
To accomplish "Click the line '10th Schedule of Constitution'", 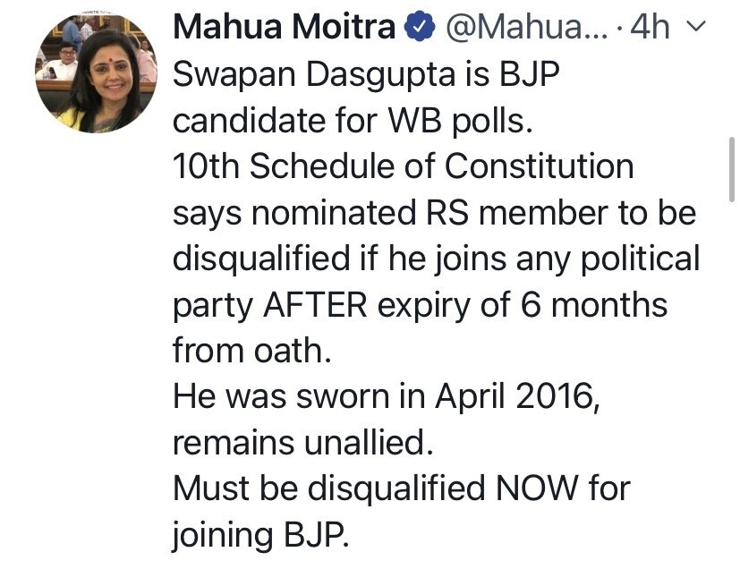I will coord(403,166).
